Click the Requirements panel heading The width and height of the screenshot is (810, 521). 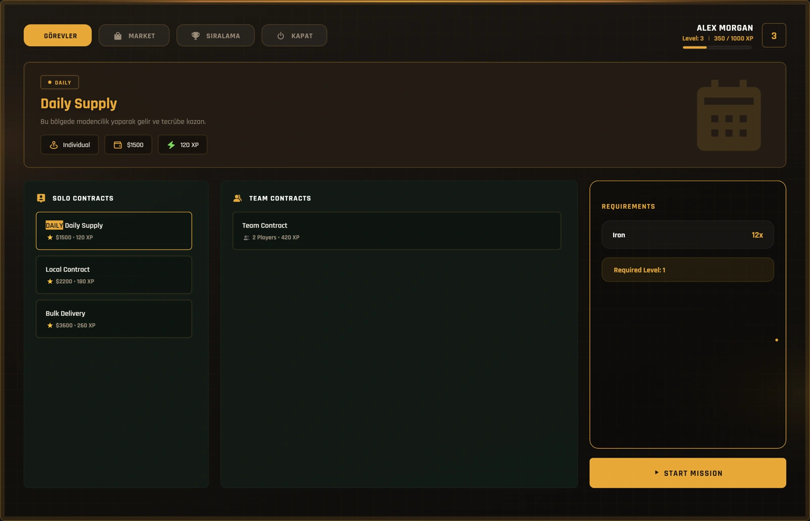(628, 207)
